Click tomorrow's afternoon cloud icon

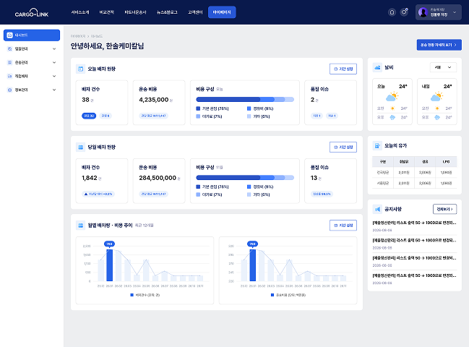coord(437,117)
